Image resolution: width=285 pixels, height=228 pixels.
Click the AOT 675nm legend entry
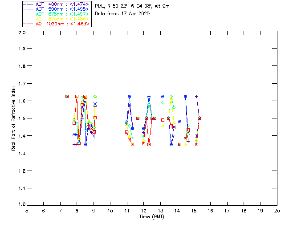[x=56, y=14]
